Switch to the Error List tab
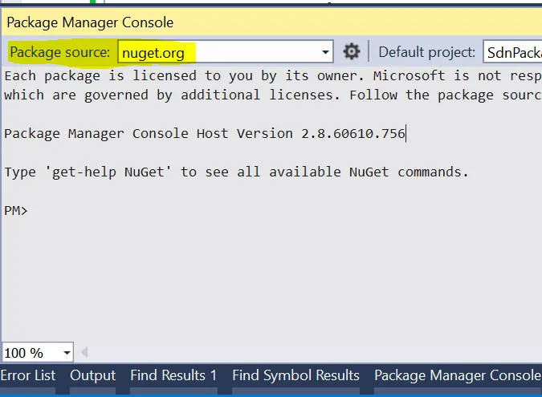The image size is (542, 397). click(28, 375)
